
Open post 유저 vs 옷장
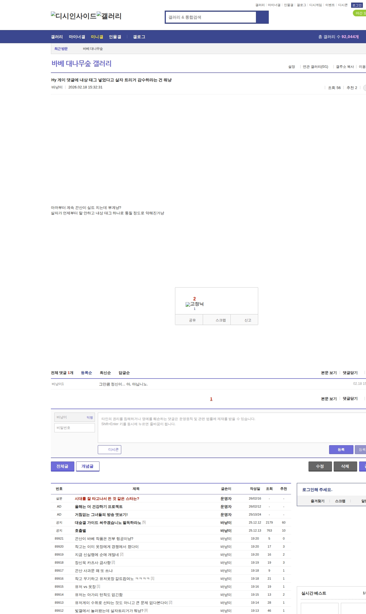pos(85,587)
